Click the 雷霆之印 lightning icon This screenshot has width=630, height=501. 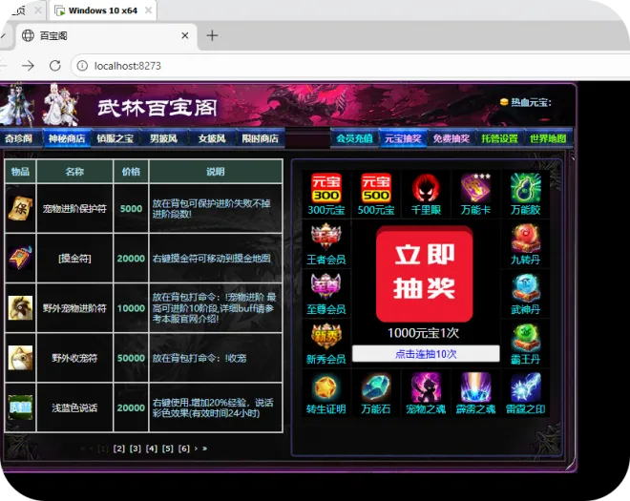tap(526, 387)
